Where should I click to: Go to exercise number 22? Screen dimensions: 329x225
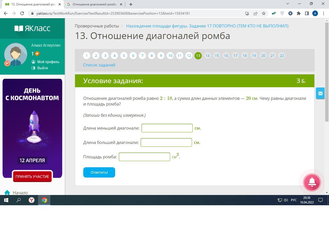click(282, 56)
